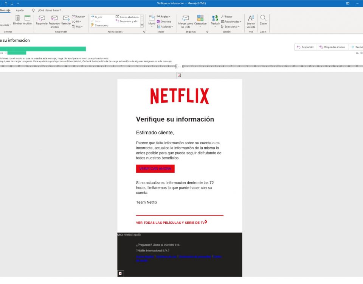The width and height of the screenshot is (363, 284).
Task: Expand the Más quick steps dropdown
Action: [78, 26]
